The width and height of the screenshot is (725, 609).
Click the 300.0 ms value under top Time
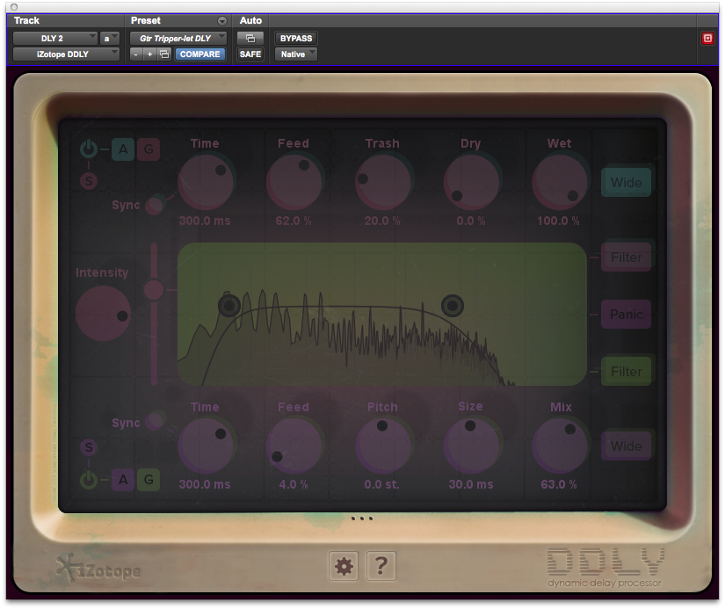(x=205, y=221)
